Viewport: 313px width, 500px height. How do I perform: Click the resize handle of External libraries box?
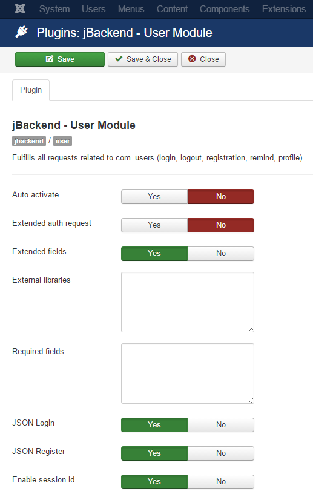251,329
